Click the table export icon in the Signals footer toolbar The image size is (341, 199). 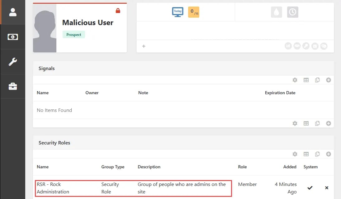coord(306,123)
